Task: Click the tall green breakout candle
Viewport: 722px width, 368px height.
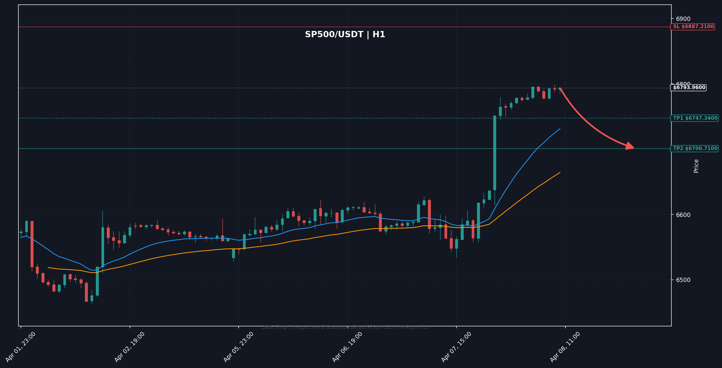Action: [x=495, y=153]
